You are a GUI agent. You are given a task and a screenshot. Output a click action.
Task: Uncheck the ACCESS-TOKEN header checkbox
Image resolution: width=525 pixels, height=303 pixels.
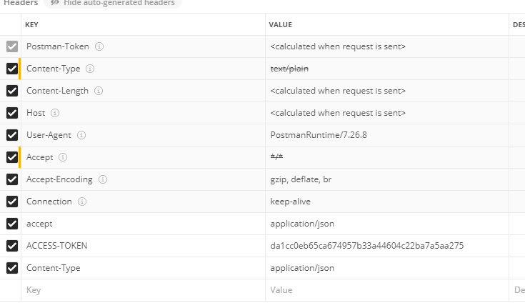click(11, 246)
